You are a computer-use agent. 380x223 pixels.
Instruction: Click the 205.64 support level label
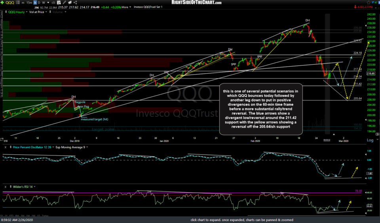[357, 98]
